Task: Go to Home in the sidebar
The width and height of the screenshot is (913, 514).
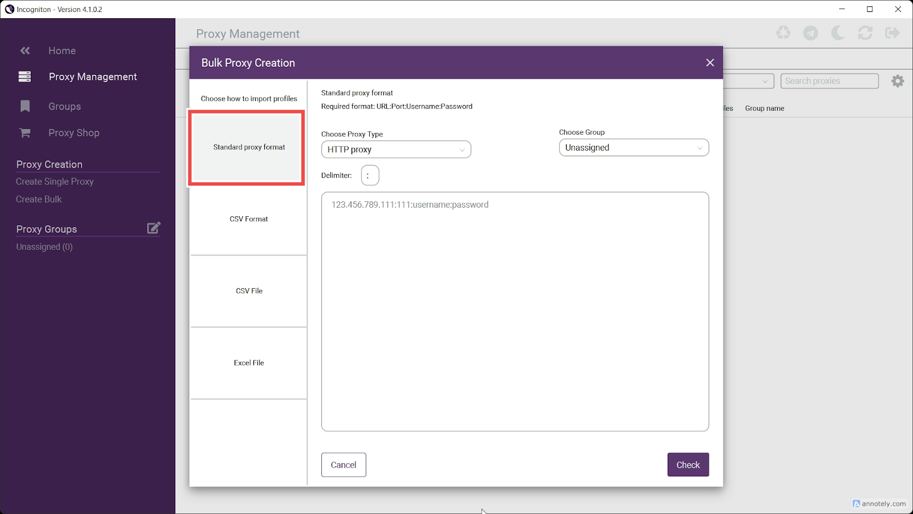Action: pos(62,51)
